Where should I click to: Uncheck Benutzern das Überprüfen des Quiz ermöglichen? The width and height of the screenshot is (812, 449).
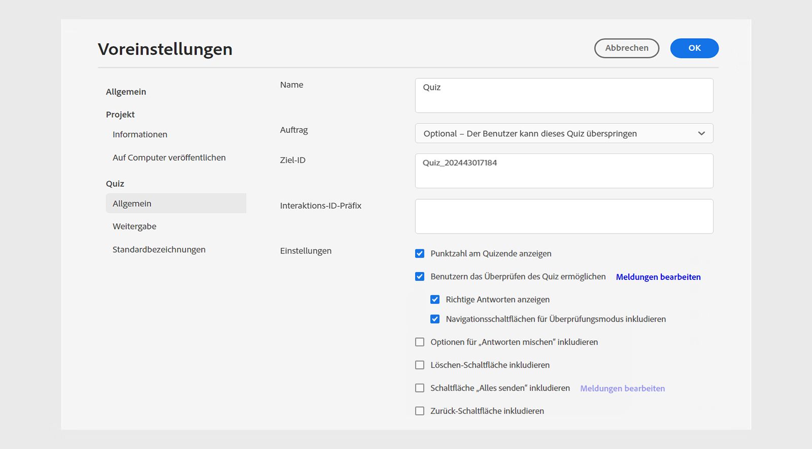pyautogui.click(x=420, y=277)
